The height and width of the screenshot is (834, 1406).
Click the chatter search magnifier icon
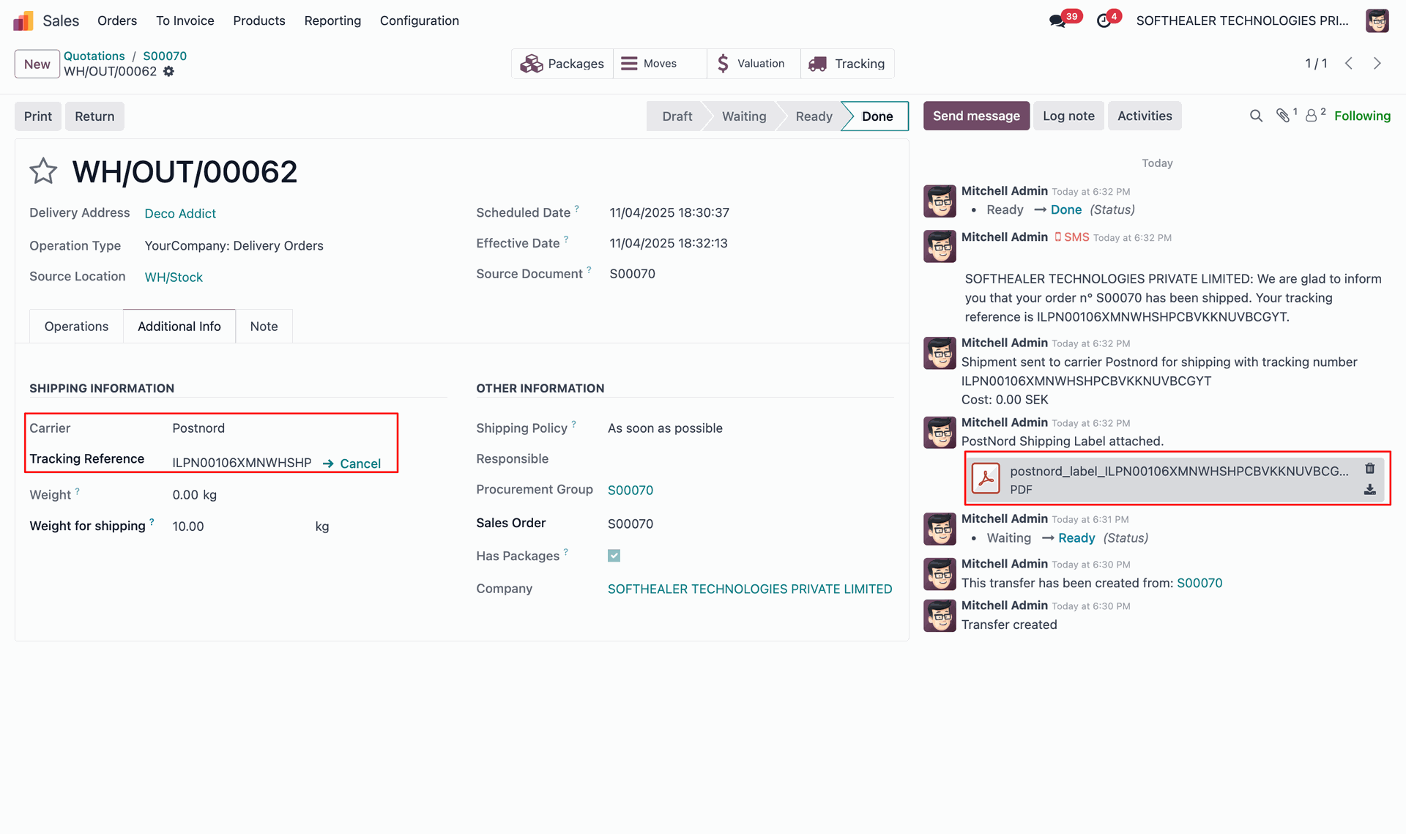1256,116
